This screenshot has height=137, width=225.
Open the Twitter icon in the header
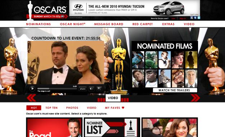coord(199,18)
